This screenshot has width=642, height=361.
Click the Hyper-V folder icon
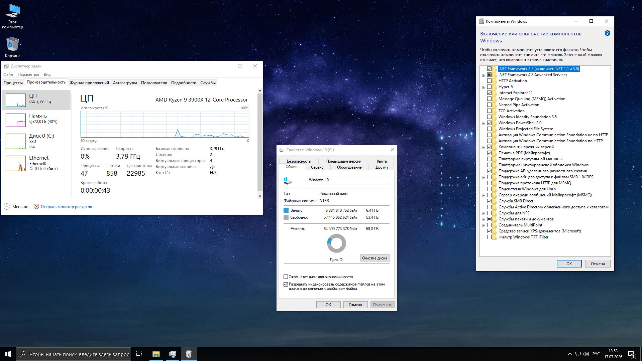click(495, 87)
